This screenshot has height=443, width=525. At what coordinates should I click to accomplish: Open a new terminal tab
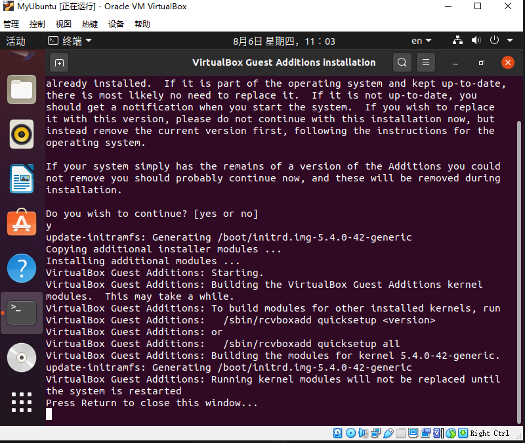(x=59, y=62)
